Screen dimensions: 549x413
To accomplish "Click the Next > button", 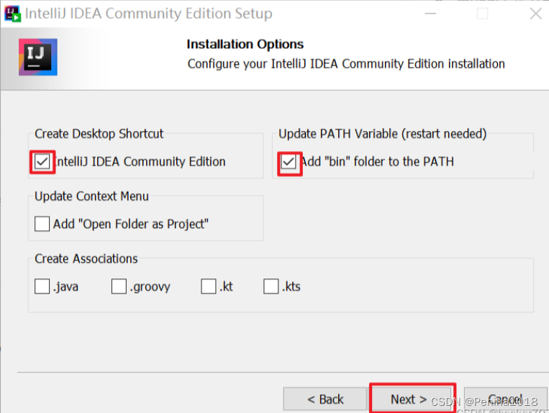I will click(x=409, y=399).
